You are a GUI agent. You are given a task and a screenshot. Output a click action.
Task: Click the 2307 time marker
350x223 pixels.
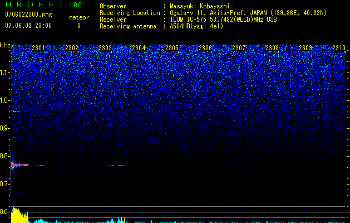239,48
